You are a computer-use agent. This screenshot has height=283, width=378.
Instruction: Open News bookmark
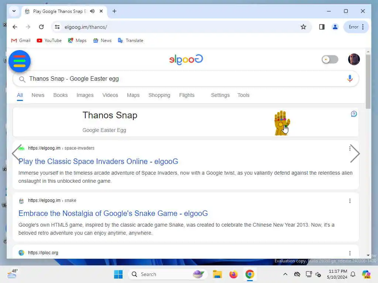click(102, 41)
